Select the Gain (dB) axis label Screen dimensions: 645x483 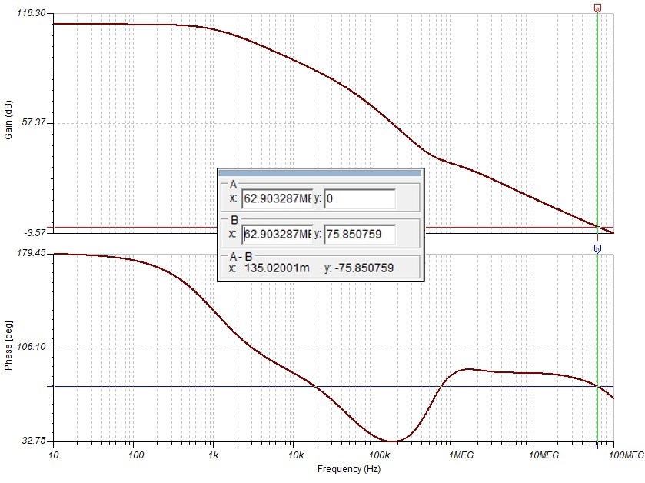pos(8,123)
